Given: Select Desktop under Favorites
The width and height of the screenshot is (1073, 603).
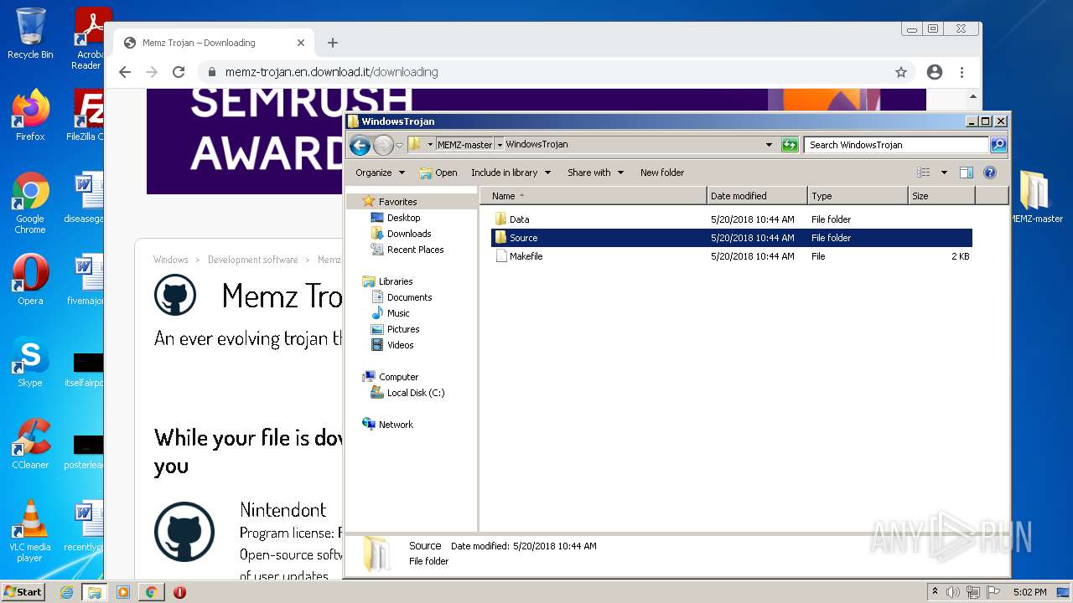Looking at the screenshot, I should tap(403, 218).
